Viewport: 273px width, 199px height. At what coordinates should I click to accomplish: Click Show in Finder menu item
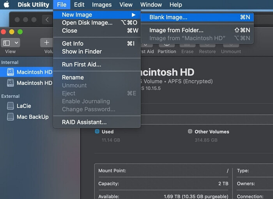pyautogui.click(x=82, y=51)
